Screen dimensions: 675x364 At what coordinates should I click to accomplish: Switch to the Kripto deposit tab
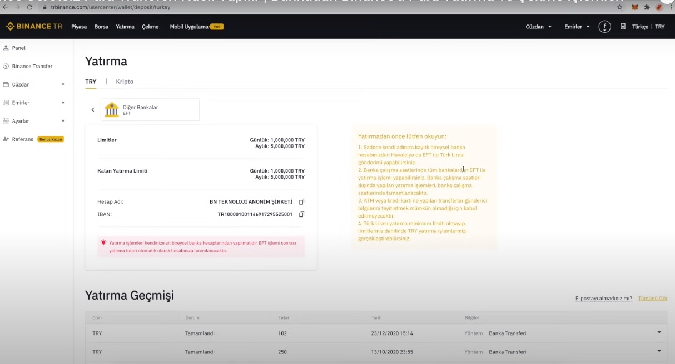[x=125, y=82]
